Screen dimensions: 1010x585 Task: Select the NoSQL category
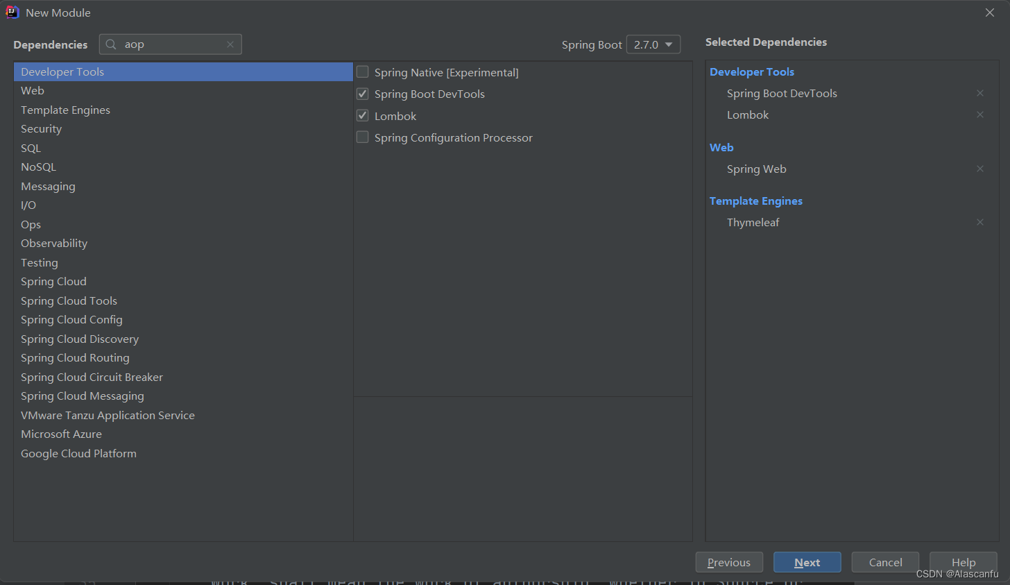pyautogui.click(x=183, y=167)
